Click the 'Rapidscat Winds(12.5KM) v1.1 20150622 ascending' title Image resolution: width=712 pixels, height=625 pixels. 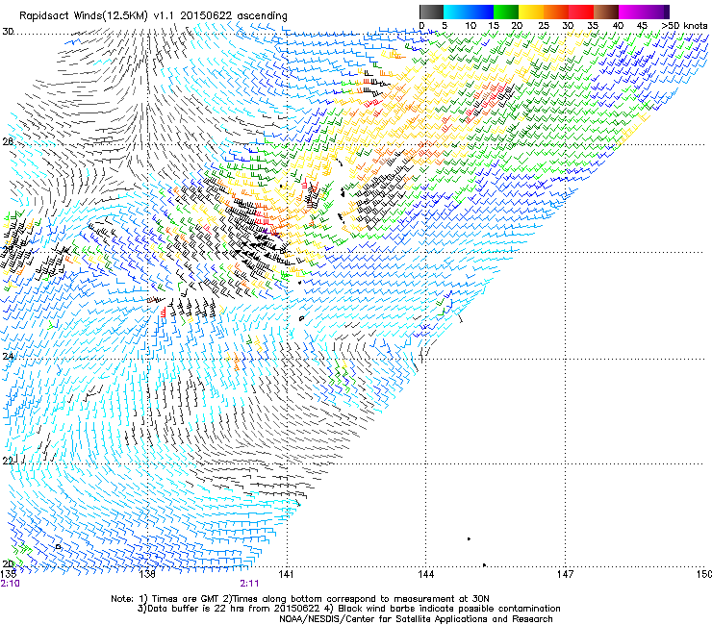[153, 16]
